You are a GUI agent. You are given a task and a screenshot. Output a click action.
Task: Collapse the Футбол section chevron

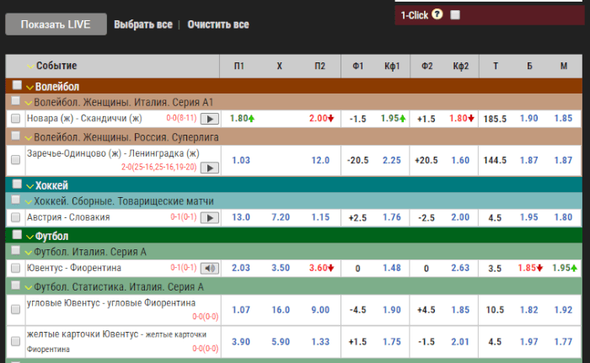click(x=29, y=237)
